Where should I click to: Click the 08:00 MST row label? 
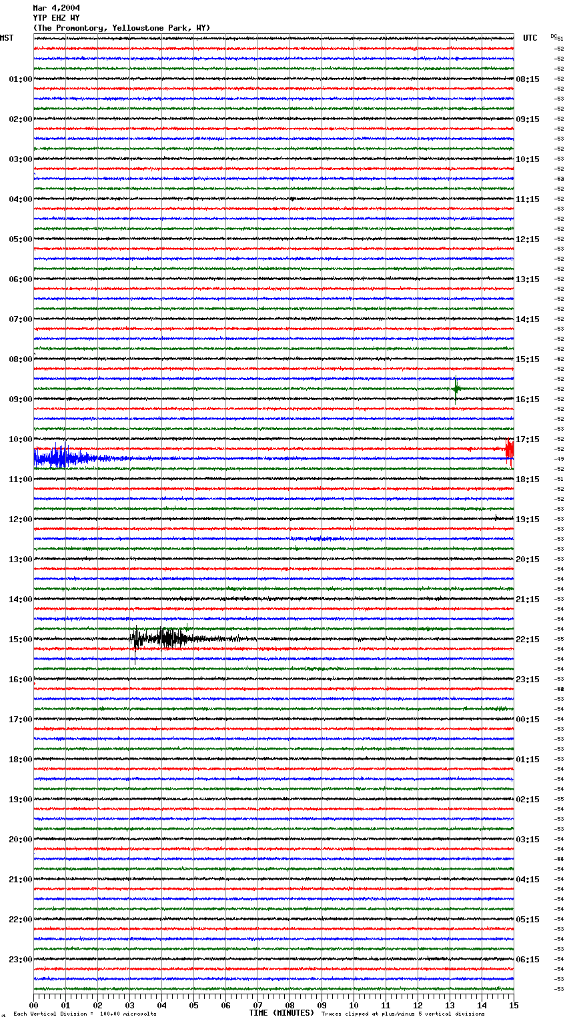tap(21, 359)
